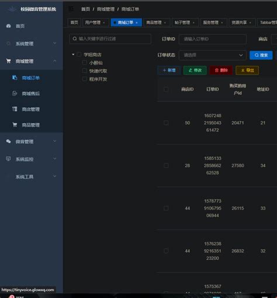Expand the 系统工具 sidebar menu
This screenshot has width=277, height=298.
coord(55,176)
